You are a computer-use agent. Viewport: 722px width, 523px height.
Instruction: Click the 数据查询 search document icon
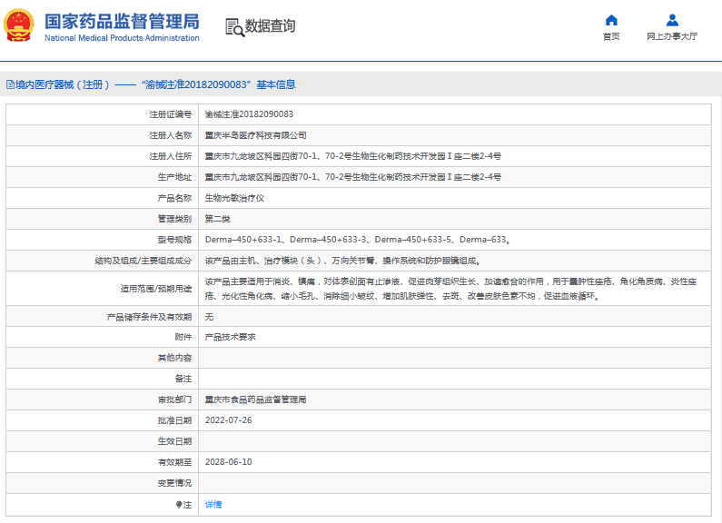pyautogui.click(x=235, y=27)
